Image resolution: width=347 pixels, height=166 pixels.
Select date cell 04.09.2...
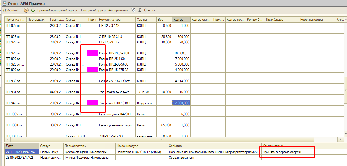tap(57, 92)
